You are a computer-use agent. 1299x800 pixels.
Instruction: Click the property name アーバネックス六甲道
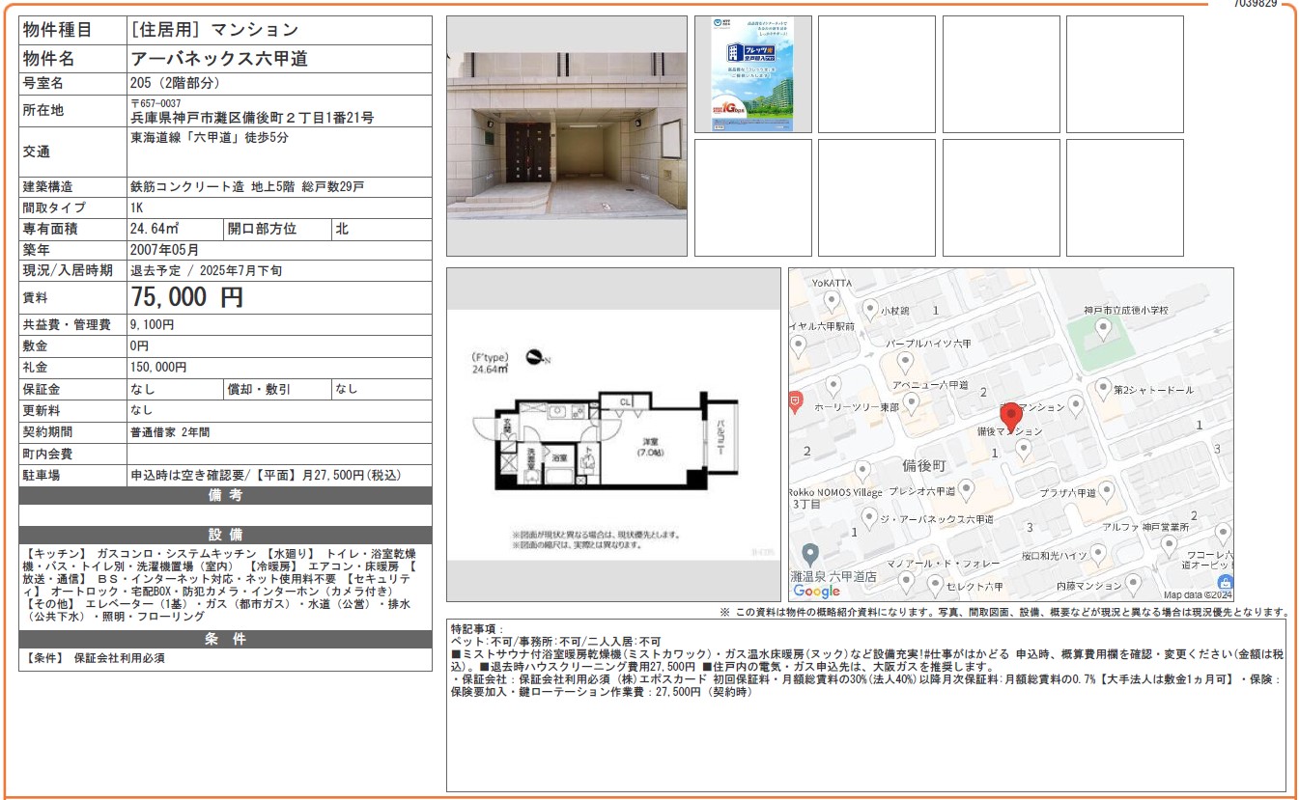219,59
